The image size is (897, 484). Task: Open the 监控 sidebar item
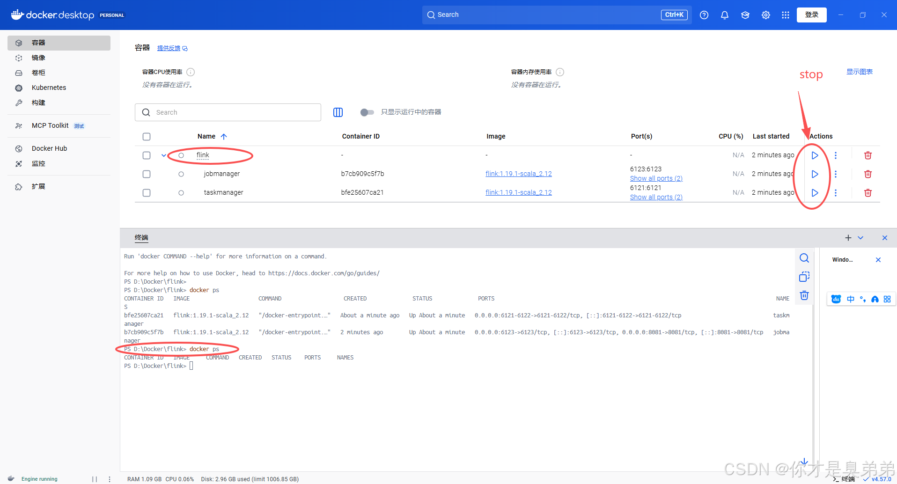(59, 163)
